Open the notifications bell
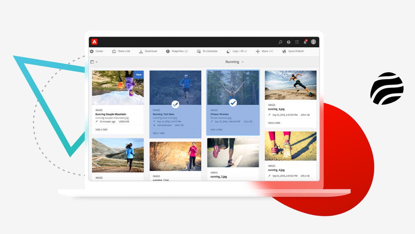This screenshot has width=415, height=234. coord(305,42)
